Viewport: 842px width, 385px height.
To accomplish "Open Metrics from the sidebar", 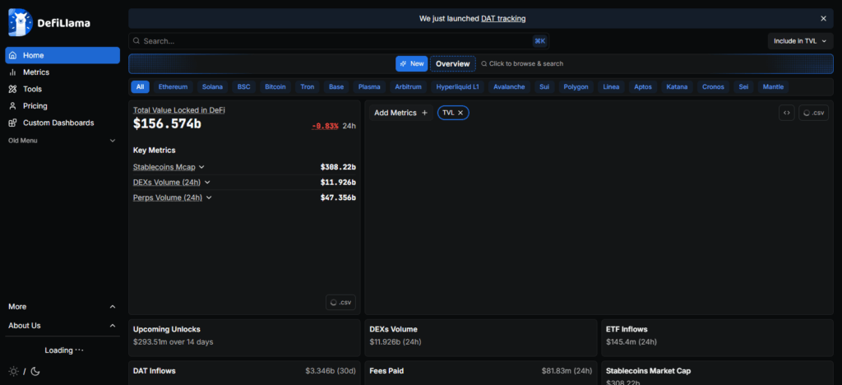I will coord(35,72).
